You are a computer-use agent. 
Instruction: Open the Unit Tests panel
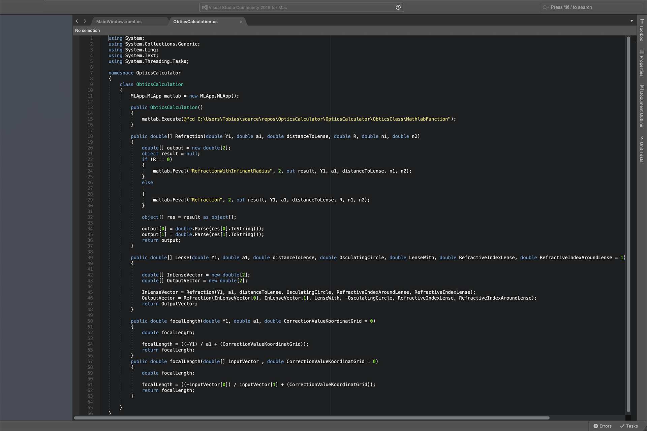[x=642, y=149]
